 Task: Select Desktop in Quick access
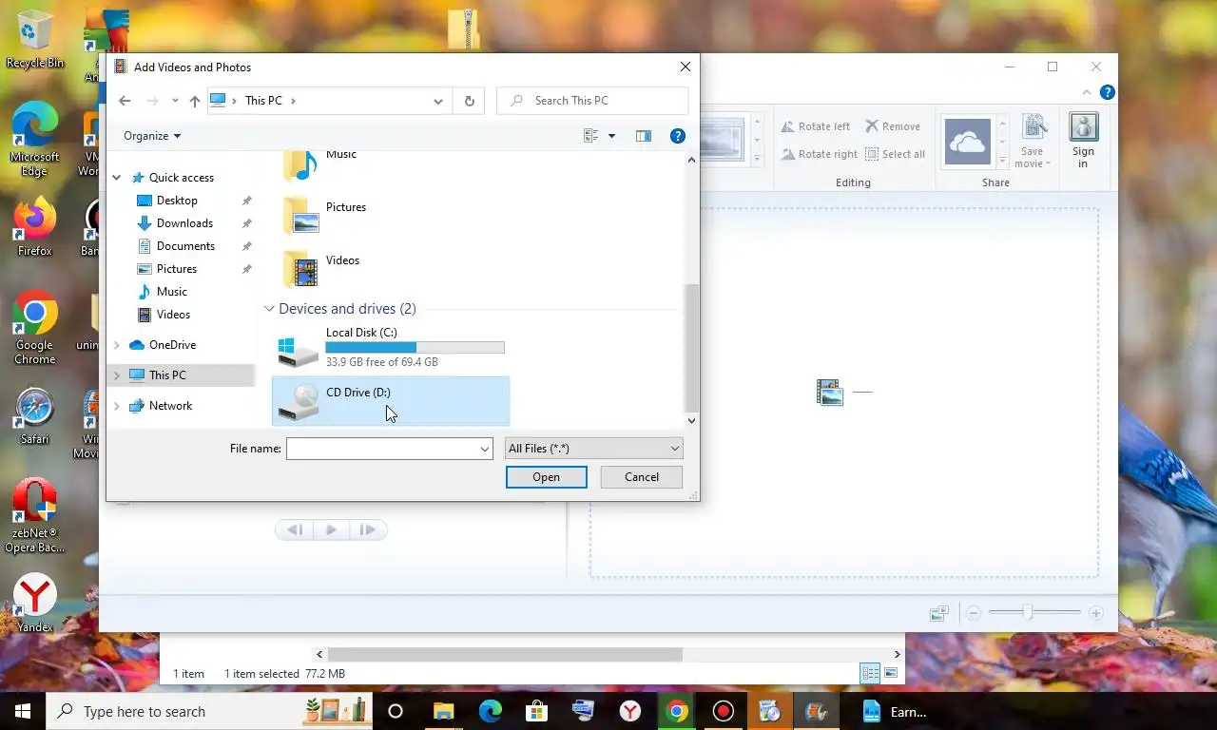[x=177, y=201]
